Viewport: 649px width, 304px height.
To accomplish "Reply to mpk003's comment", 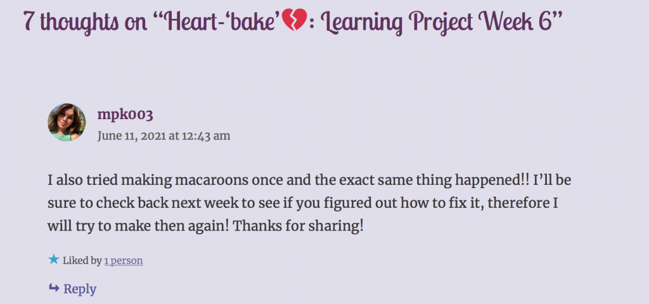I will tap(72, 289).
